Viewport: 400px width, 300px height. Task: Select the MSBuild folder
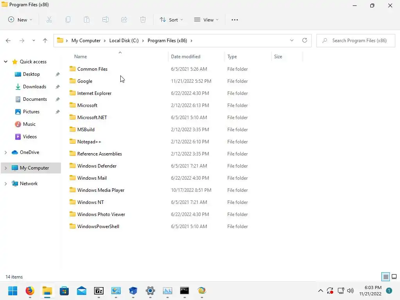tap(86, 130)
